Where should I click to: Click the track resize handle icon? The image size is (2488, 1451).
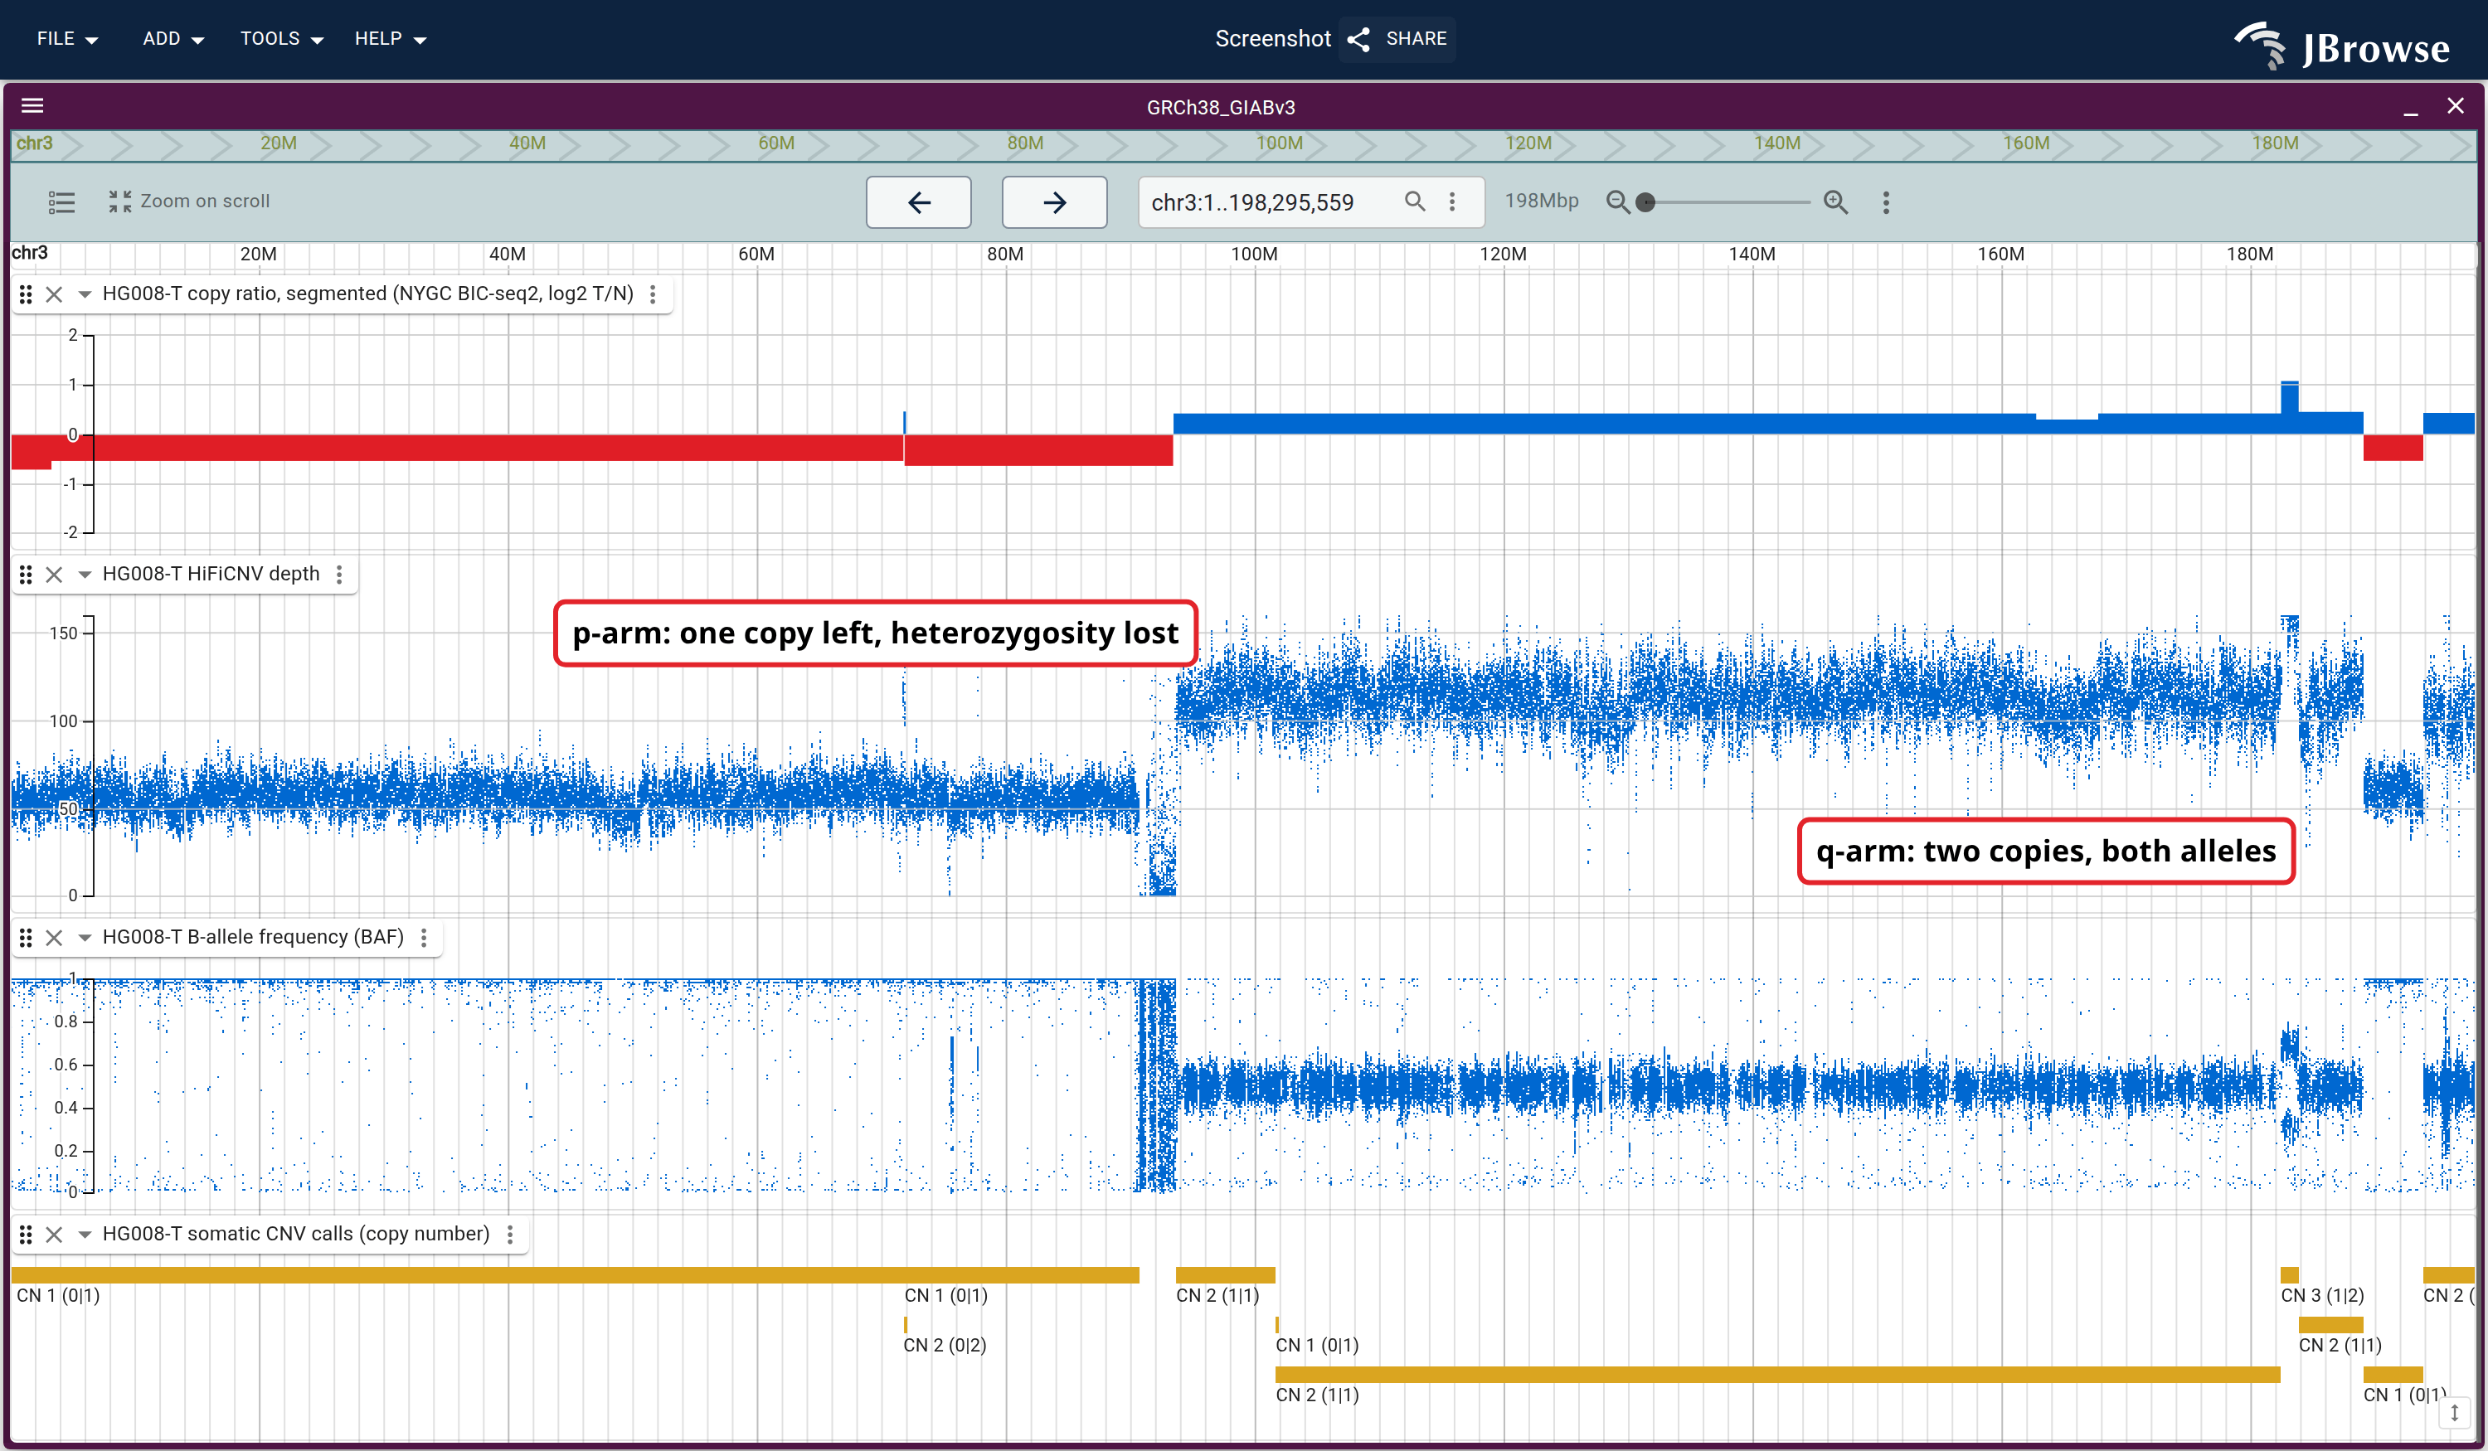tap(2455, 1413)
